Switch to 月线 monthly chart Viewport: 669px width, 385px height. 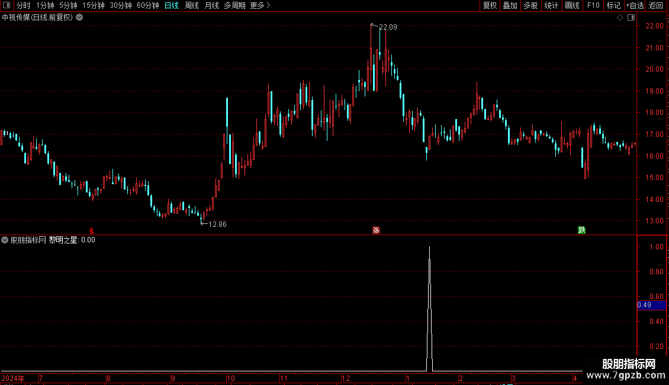point(211,5)
